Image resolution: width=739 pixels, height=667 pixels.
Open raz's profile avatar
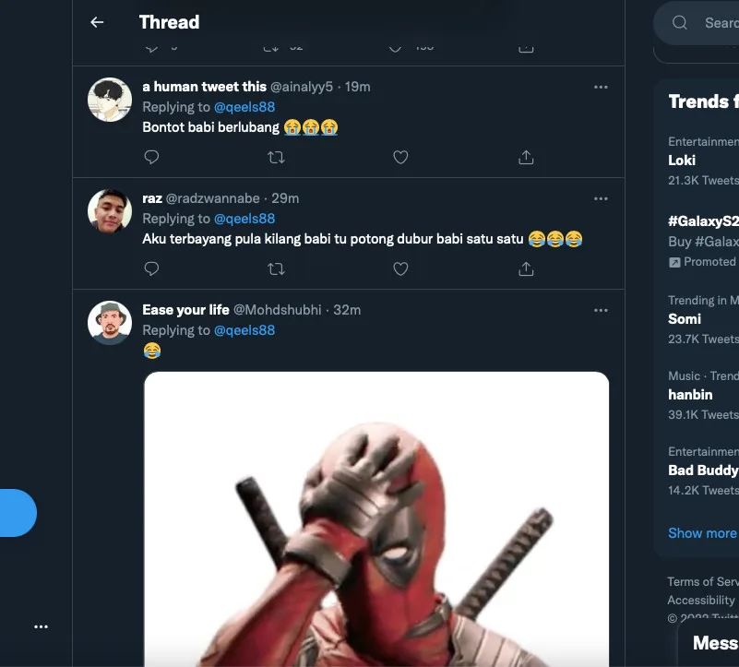(x=110, y=211)
